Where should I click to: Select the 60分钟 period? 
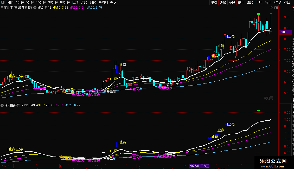point(65,2)
